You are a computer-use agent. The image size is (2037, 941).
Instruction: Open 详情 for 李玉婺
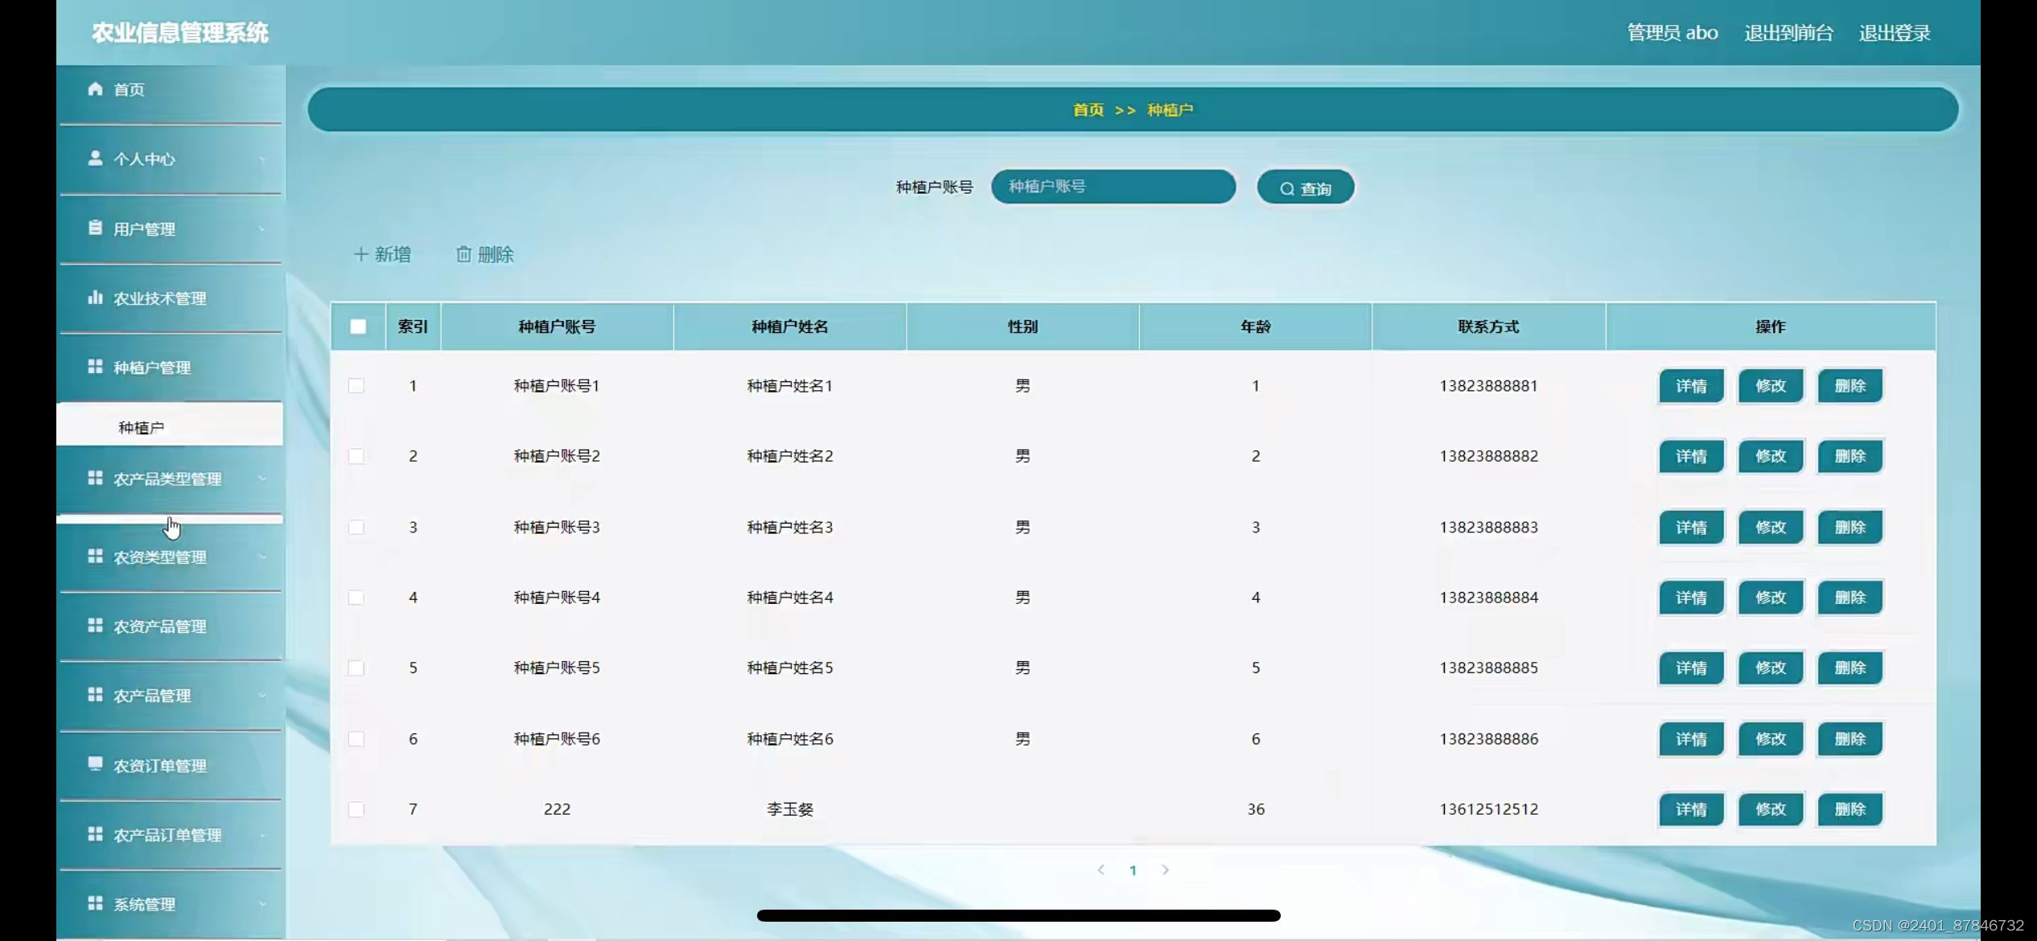click(1691, 809)
